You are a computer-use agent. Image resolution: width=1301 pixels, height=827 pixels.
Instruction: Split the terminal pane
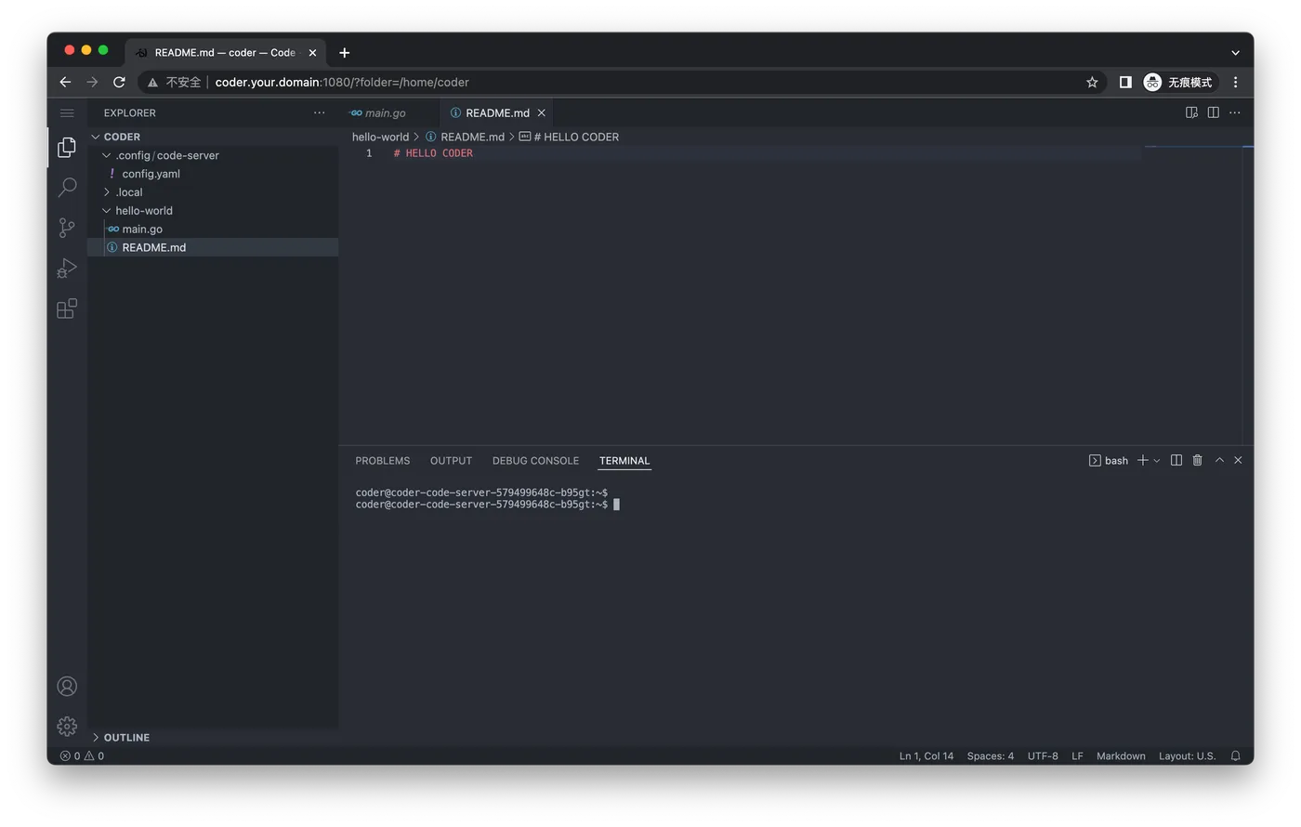[1176, 460]
